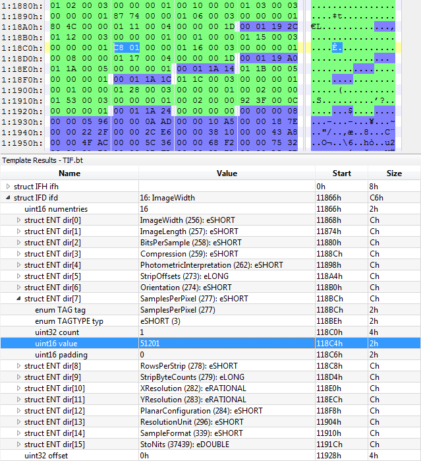
Task: Select the uint32 count row
Action: 210,332
